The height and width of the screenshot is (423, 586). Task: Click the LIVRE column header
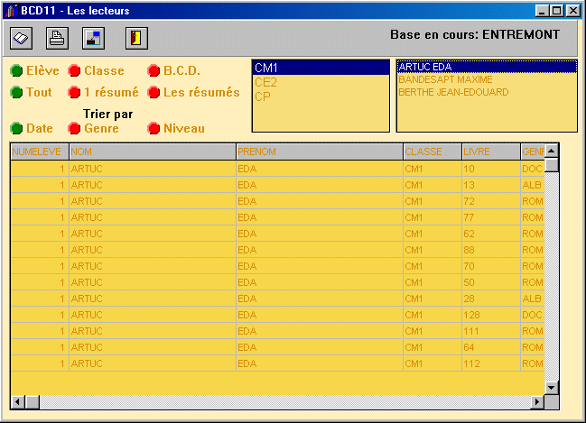pyautogui.click(x=489, y=152)
